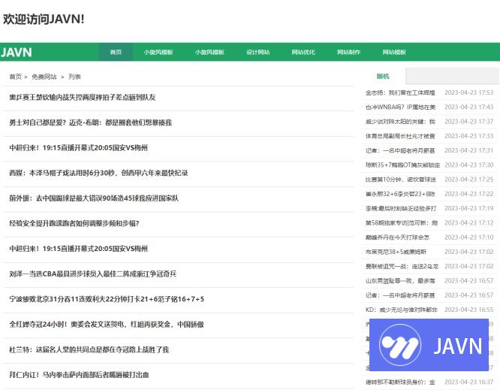Open article 西媒:本泽马帽子戏法用时6分30秒
This screenshot has height=390, width=500.
tap(98, 173)
